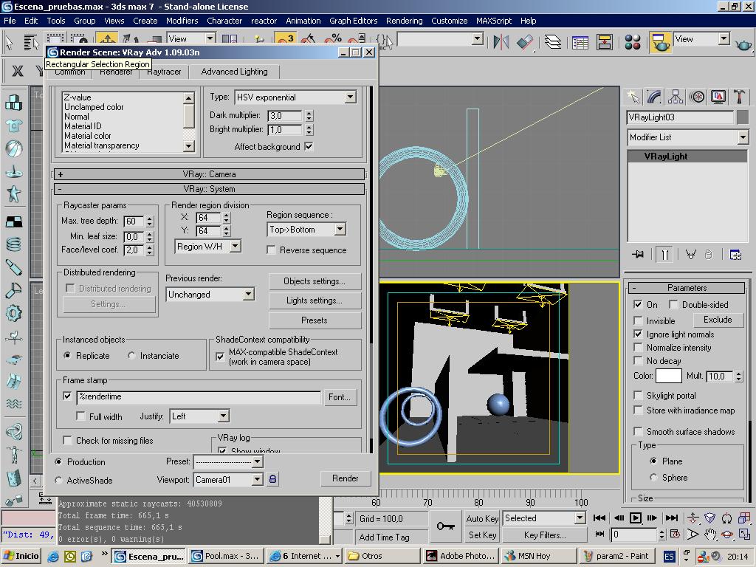This screenshot has width=756, height=567.
Task: Open the VRayLight Color swatch
Action: (x=668, y=376)
